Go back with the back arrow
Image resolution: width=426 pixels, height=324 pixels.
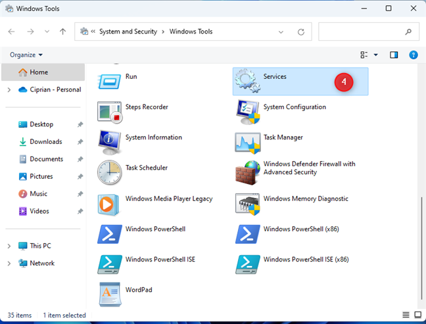click(11, 32)
